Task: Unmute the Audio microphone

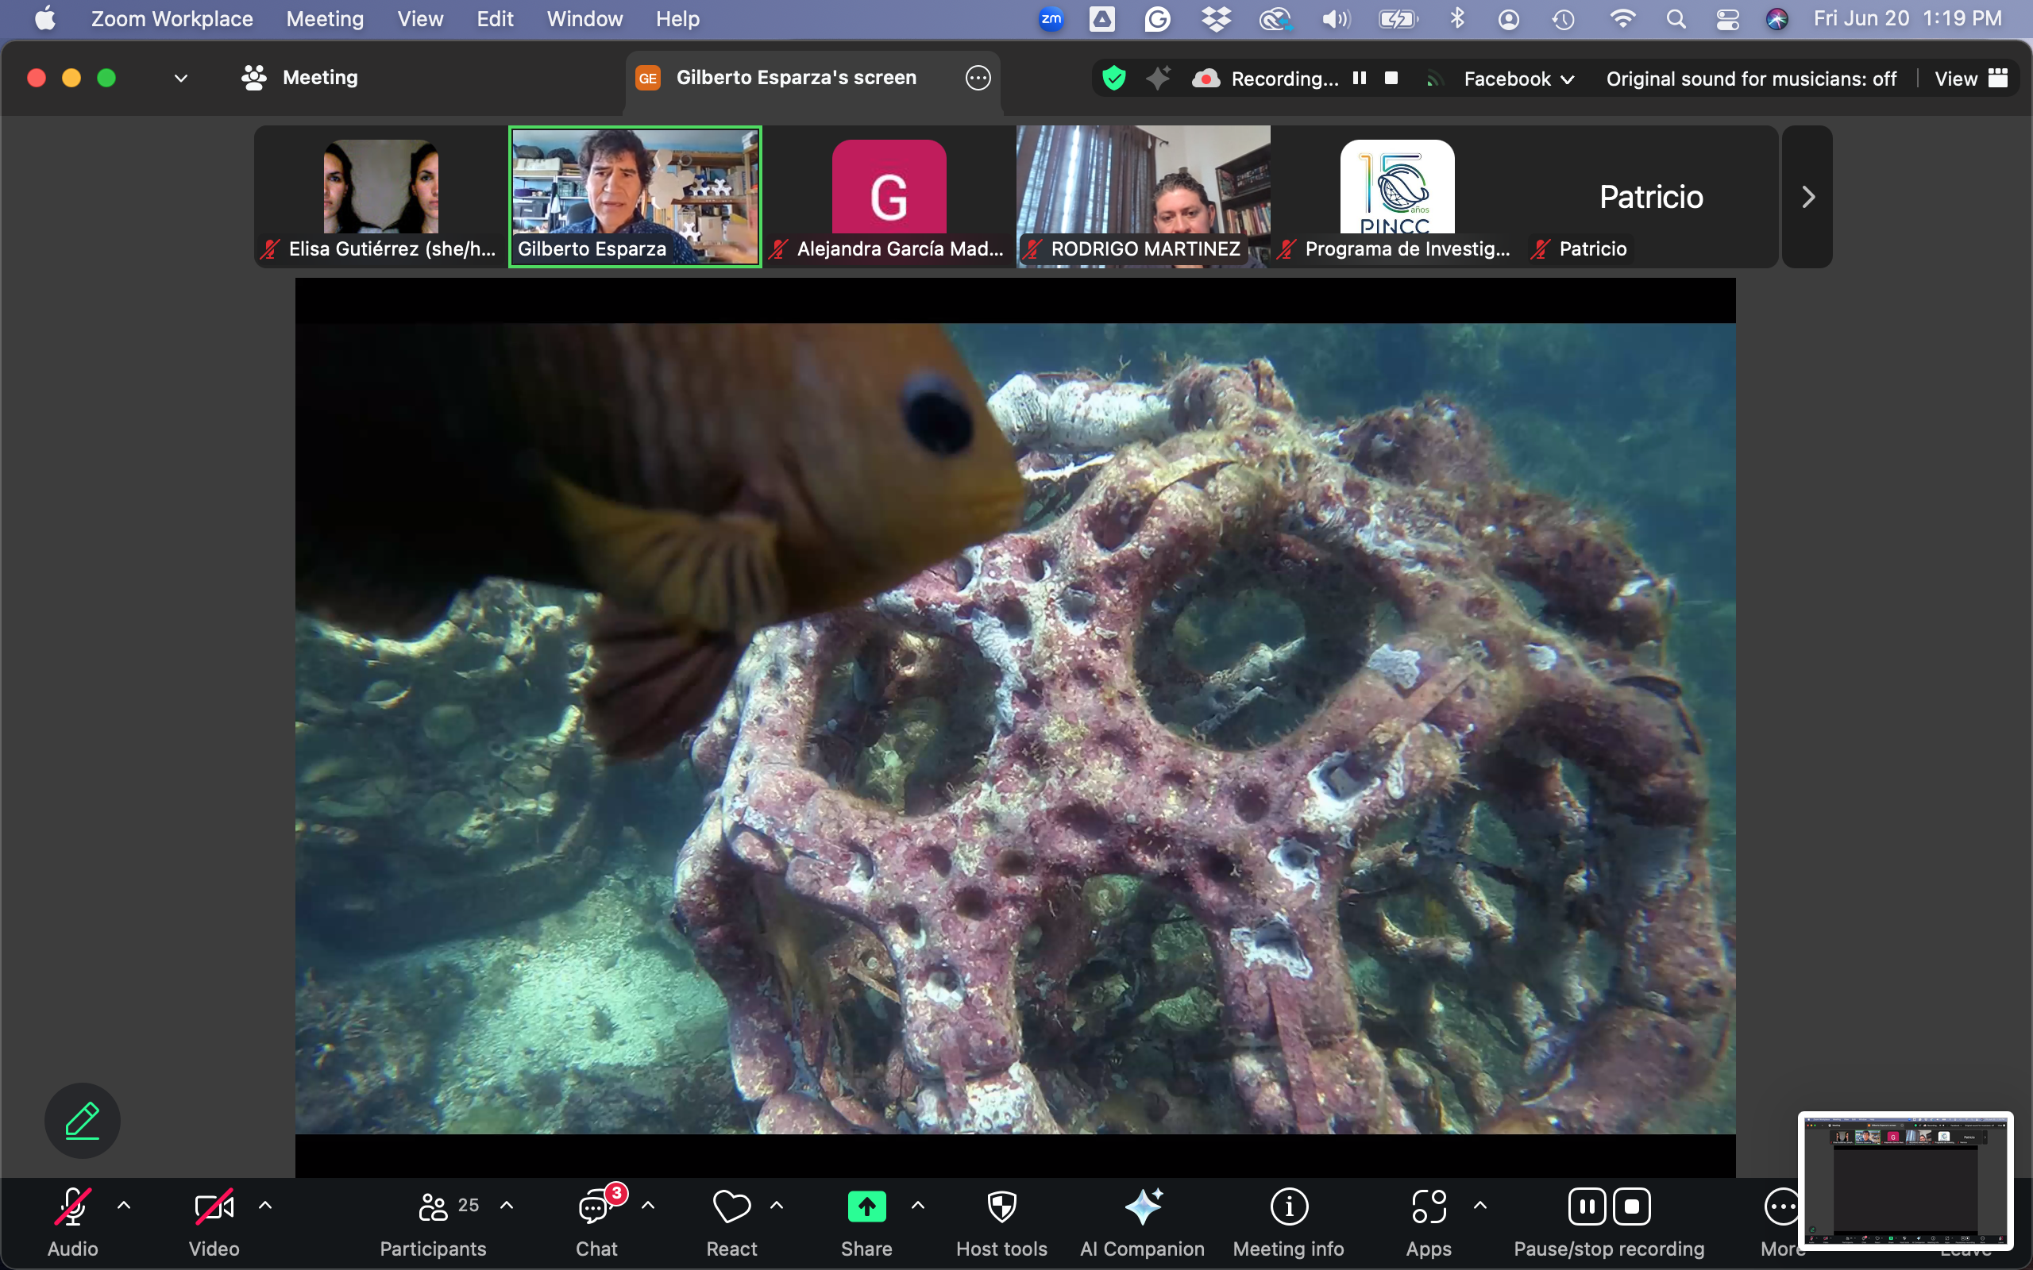Action: (x=73, y=1208)
